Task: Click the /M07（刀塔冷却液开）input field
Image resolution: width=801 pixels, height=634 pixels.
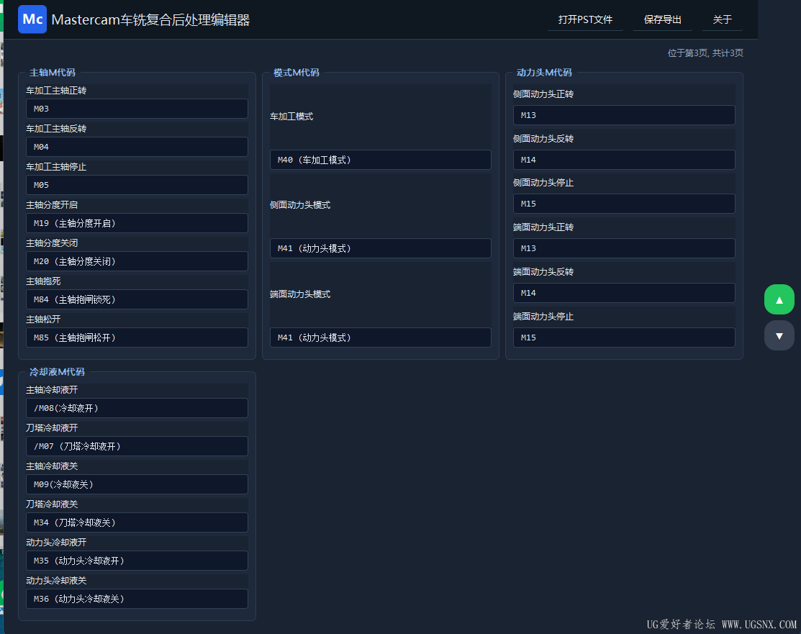Action: 137,446
